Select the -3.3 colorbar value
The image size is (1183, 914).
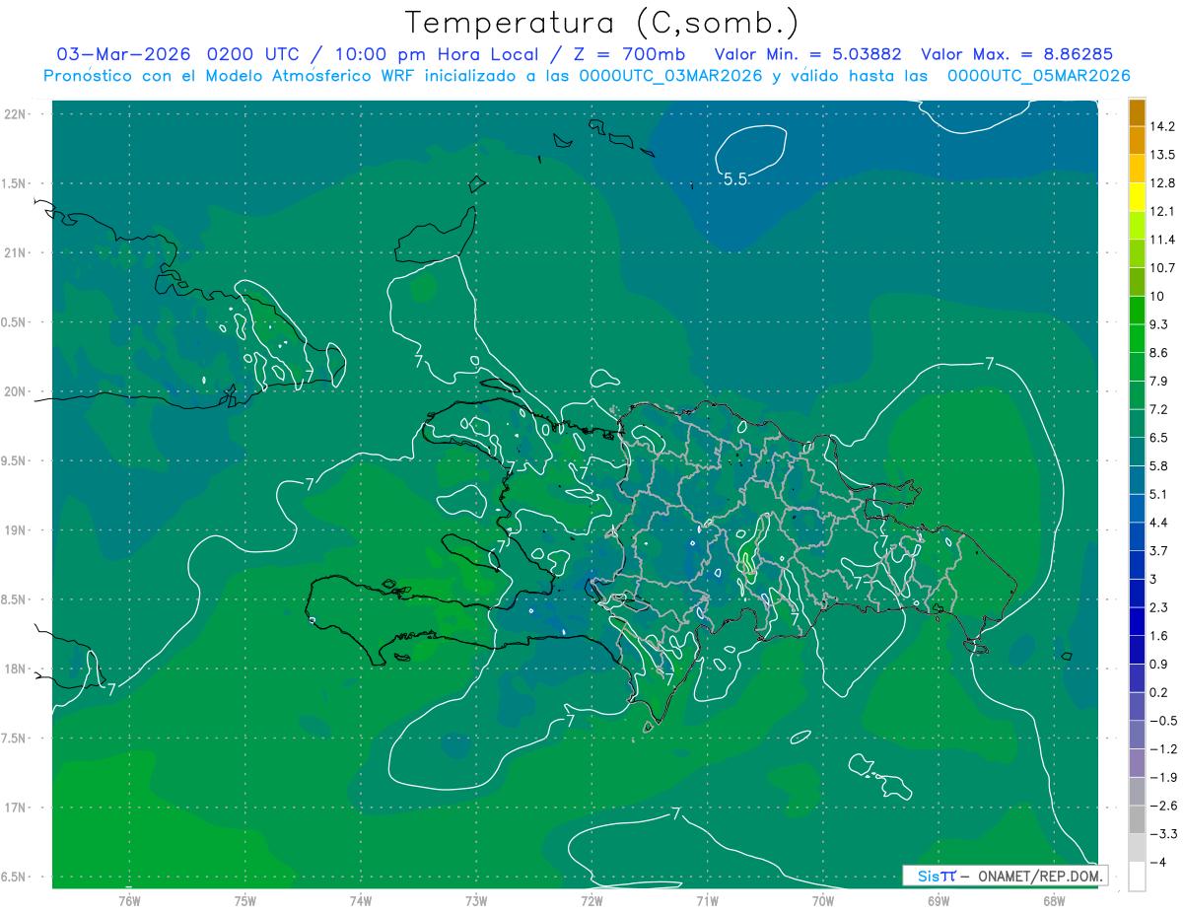tap(1163, 834)
